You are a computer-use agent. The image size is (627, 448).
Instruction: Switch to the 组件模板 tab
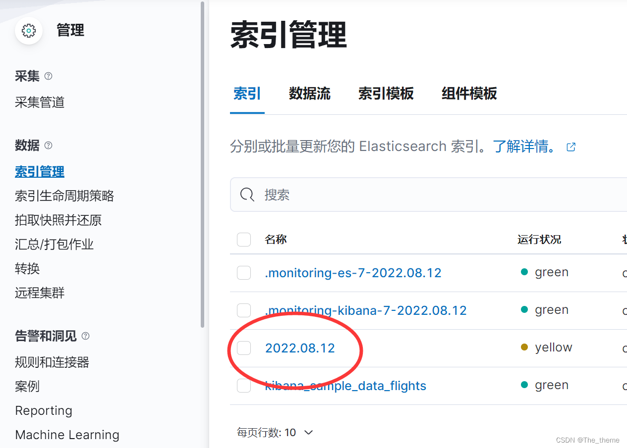click(x=468, y=94)
